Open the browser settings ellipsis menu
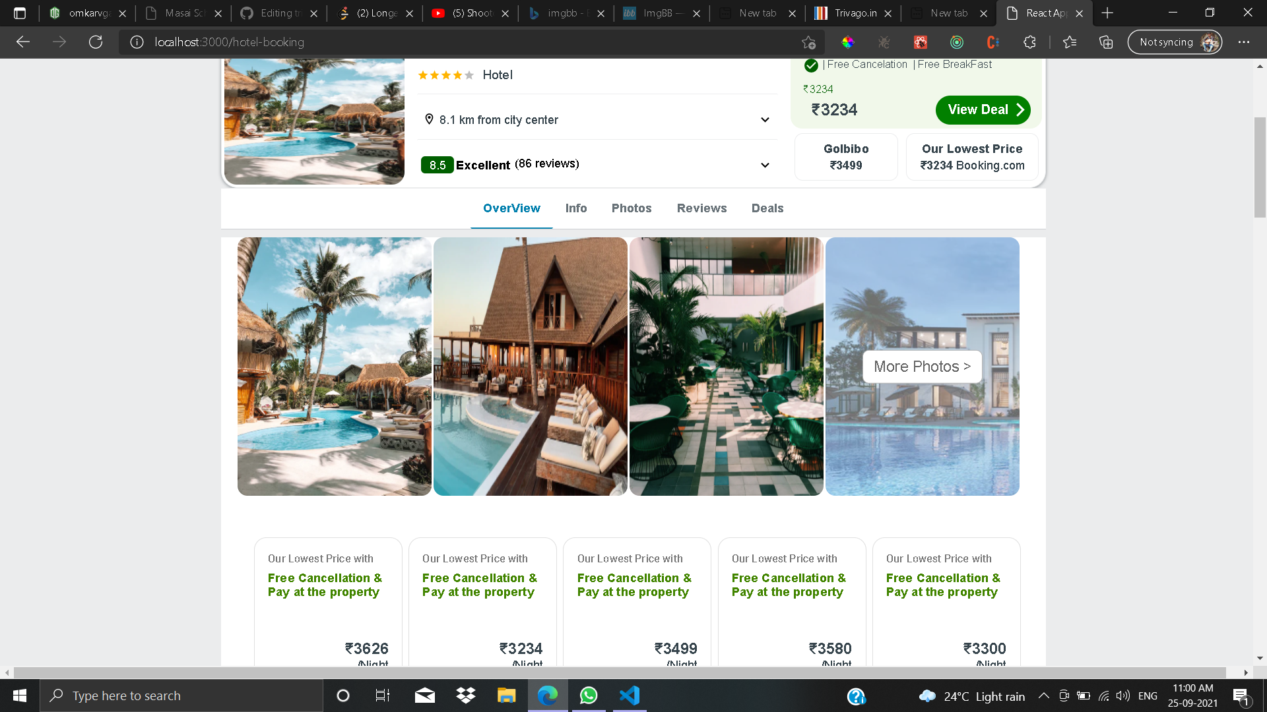Image resolution: width=1267 pixels, height=712 pixels. tap(1244, 42)
